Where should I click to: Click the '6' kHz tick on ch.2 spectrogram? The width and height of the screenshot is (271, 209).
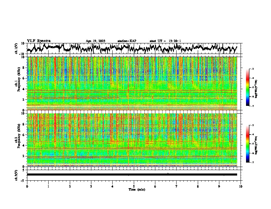(x=24, y=135)
